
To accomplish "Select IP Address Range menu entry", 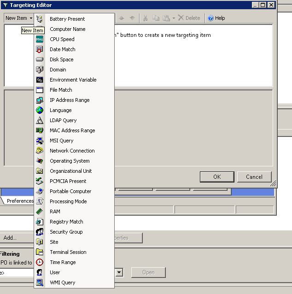I will point(74,100).
